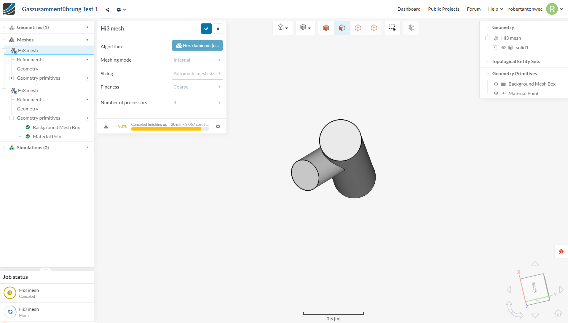Add a new mesh with plus icon

click(x=87, y=40)
